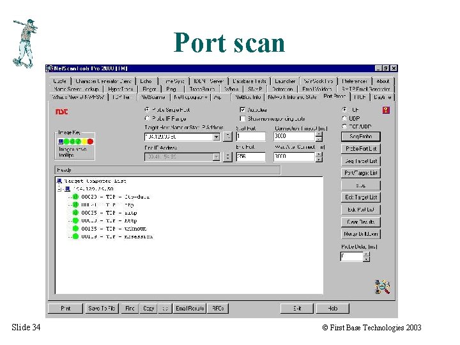
Task: Open the End IP Address dropdown arrow
Action: point(216,157)
